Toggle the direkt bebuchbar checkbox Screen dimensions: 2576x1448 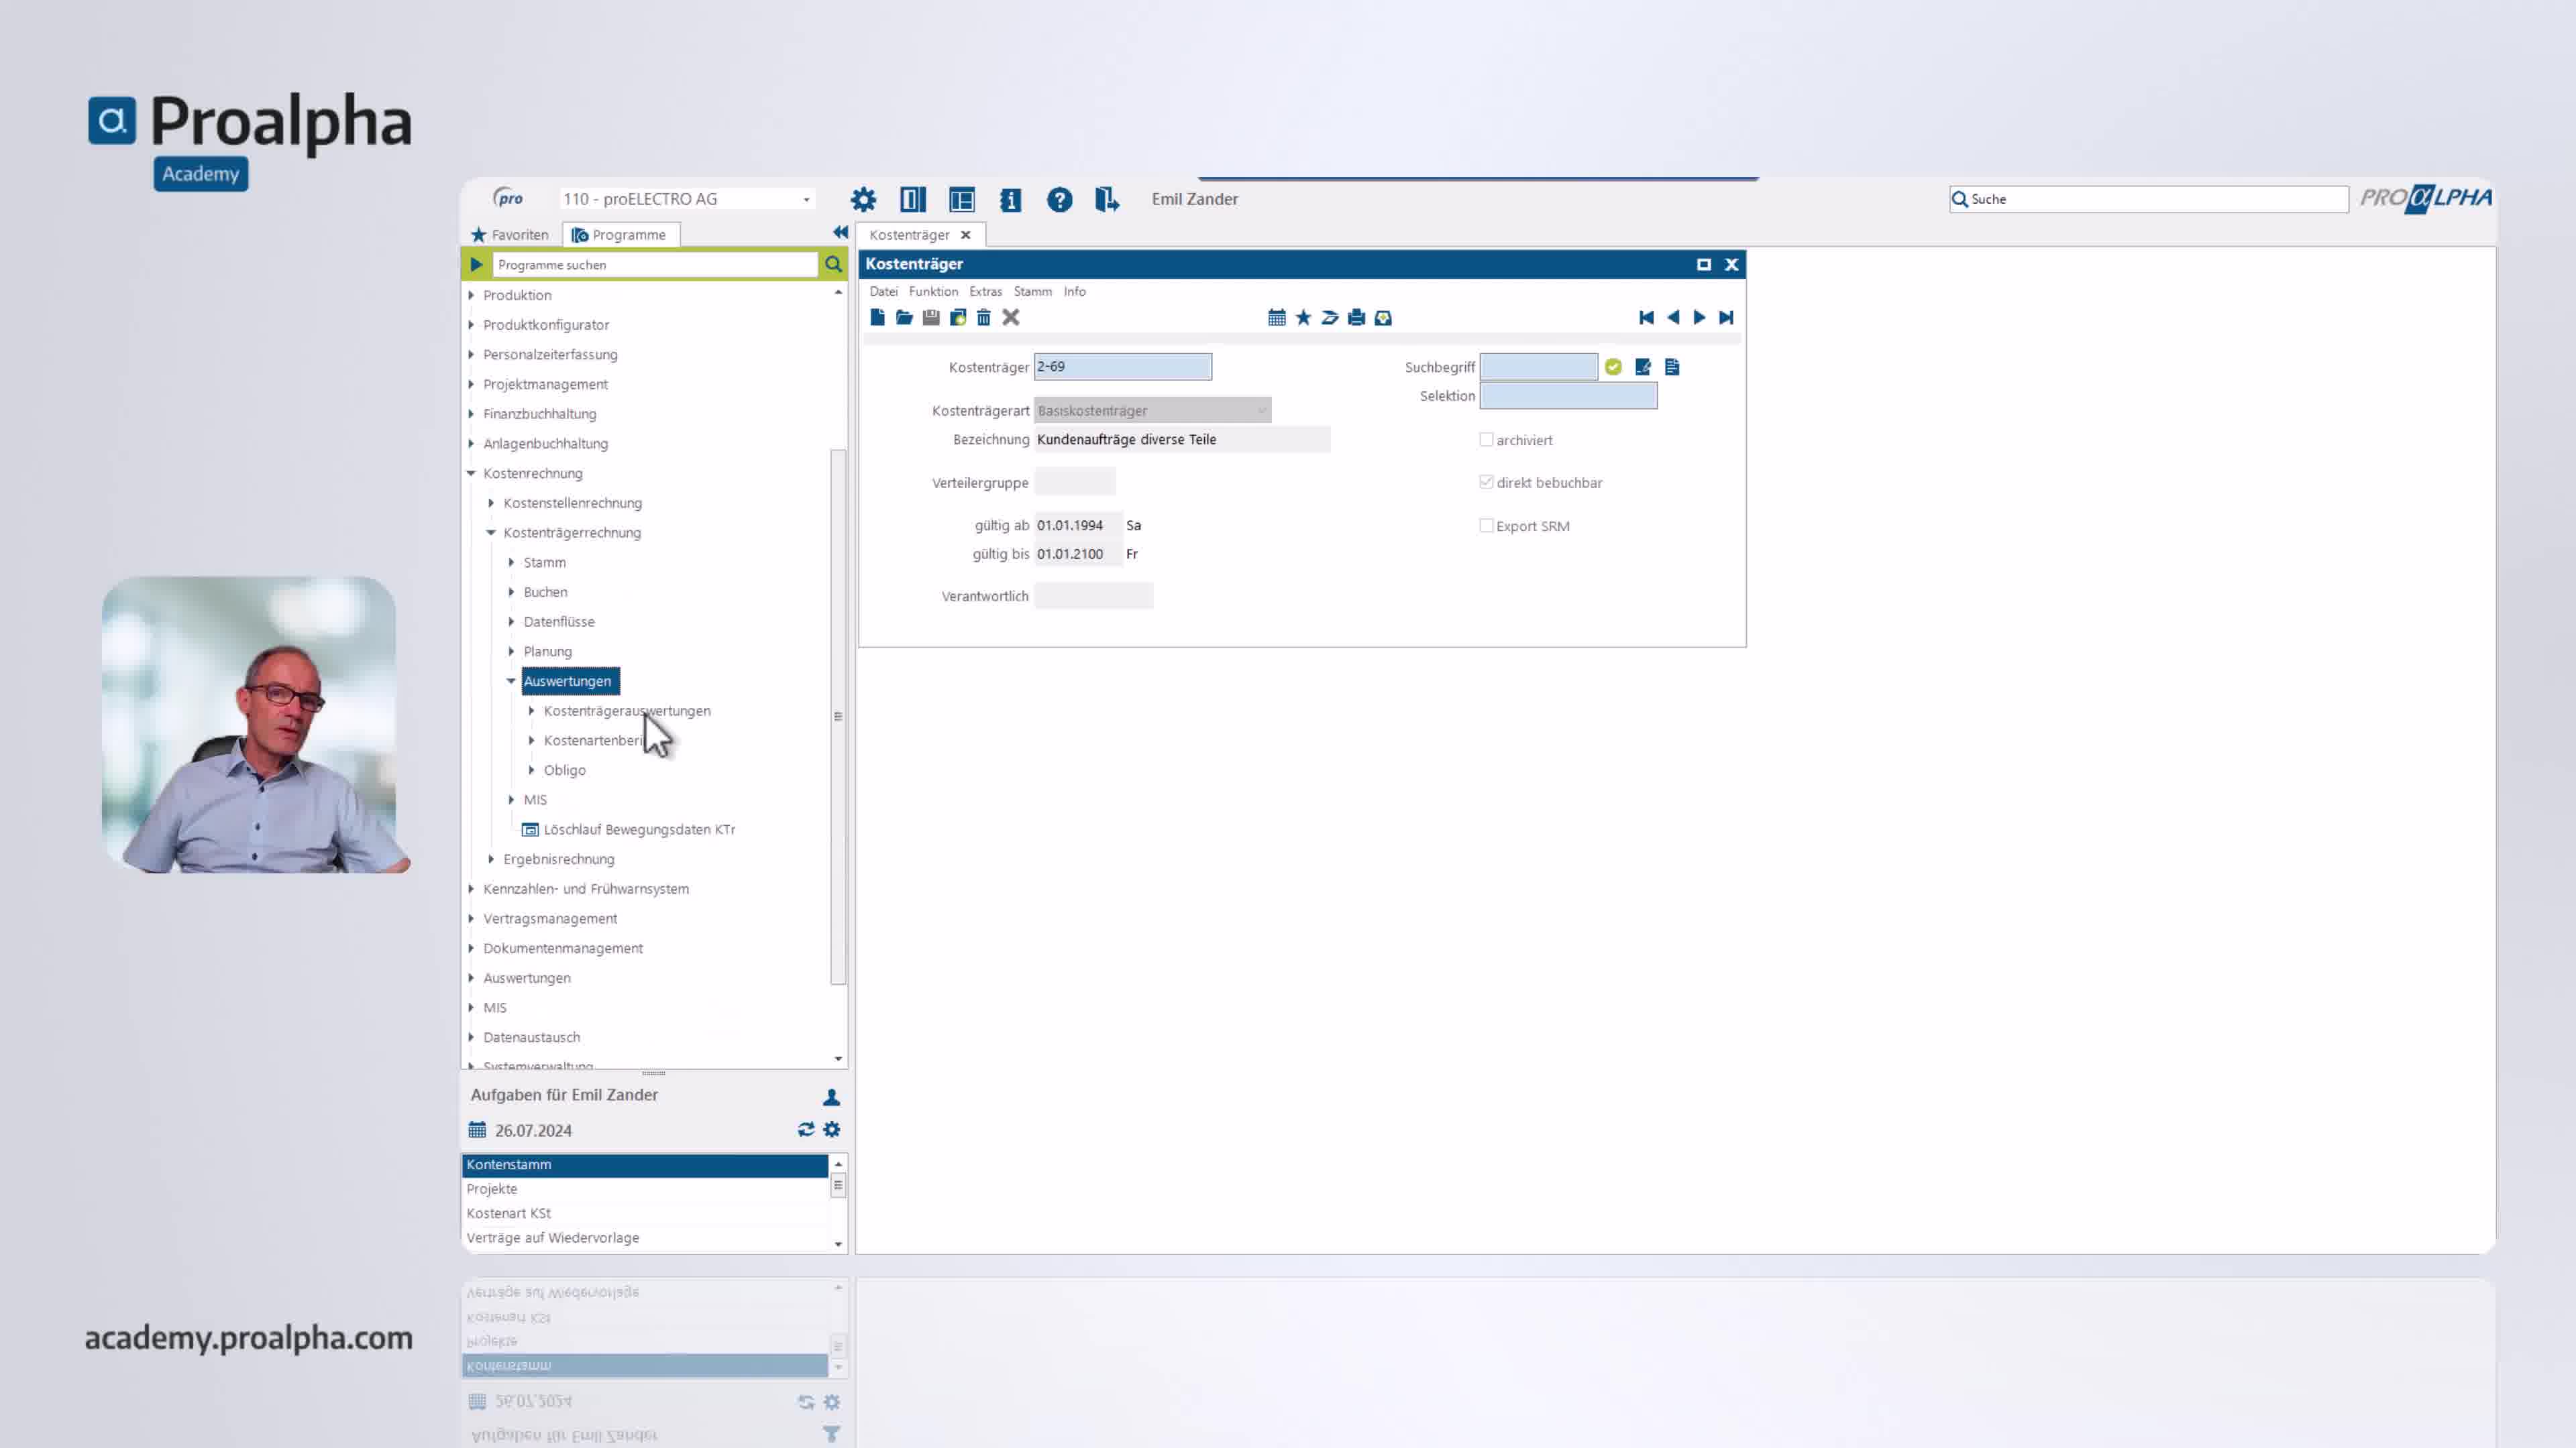[x=1486, y=483]
